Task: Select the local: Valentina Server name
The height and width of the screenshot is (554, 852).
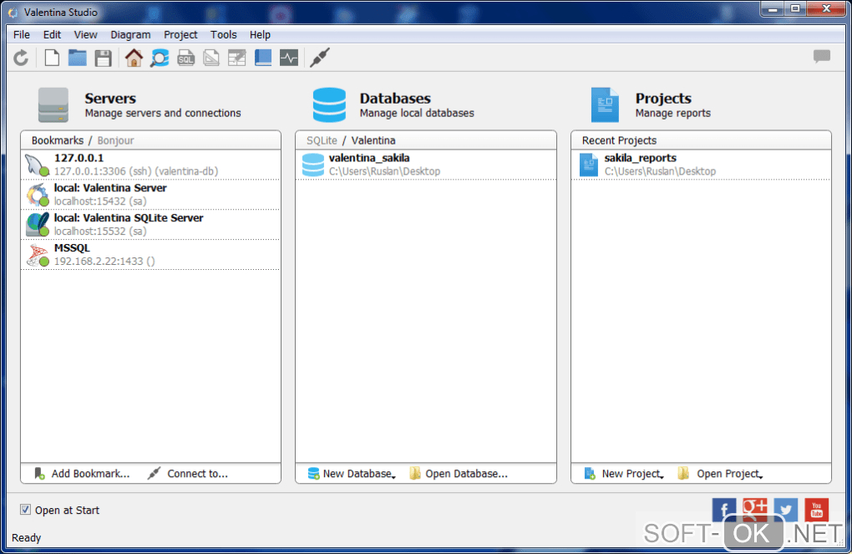Action: (x=110, y=188)
